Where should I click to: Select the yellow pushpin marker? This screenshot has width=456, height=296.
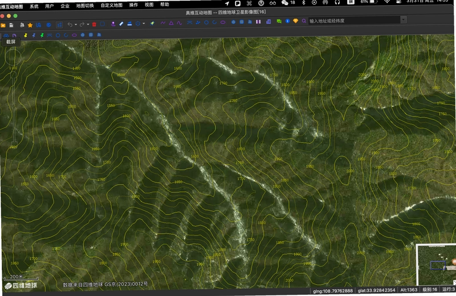tap(26, 35)
